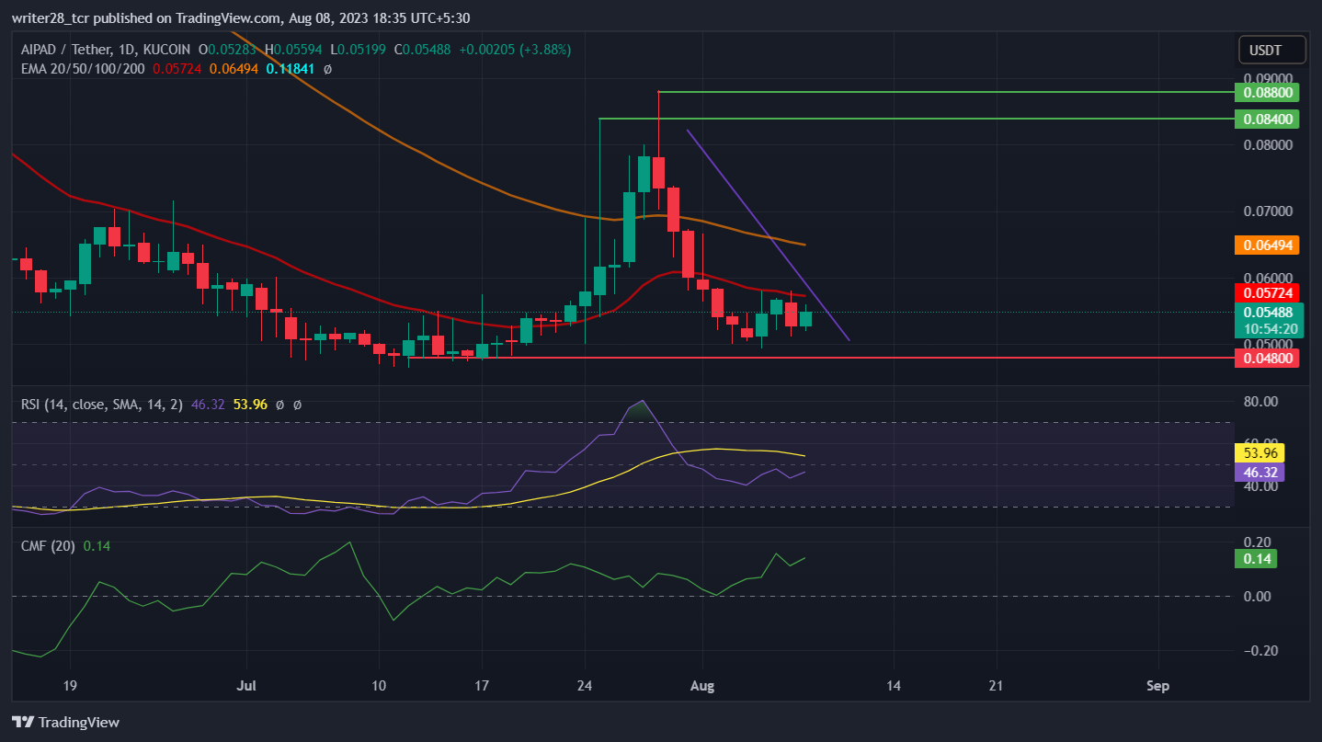
Task: Click the USDT currency button
Action: click(x=1272, y=50)
